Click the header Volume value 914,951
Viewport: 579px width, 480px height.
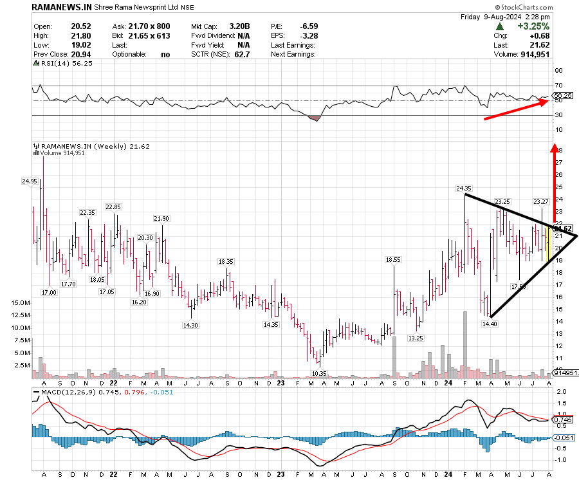coord(535,54)
